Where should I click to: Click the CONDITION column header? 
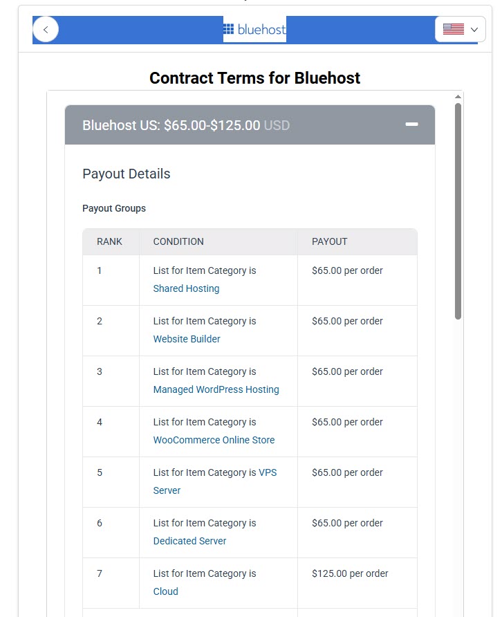coord(178,241)
